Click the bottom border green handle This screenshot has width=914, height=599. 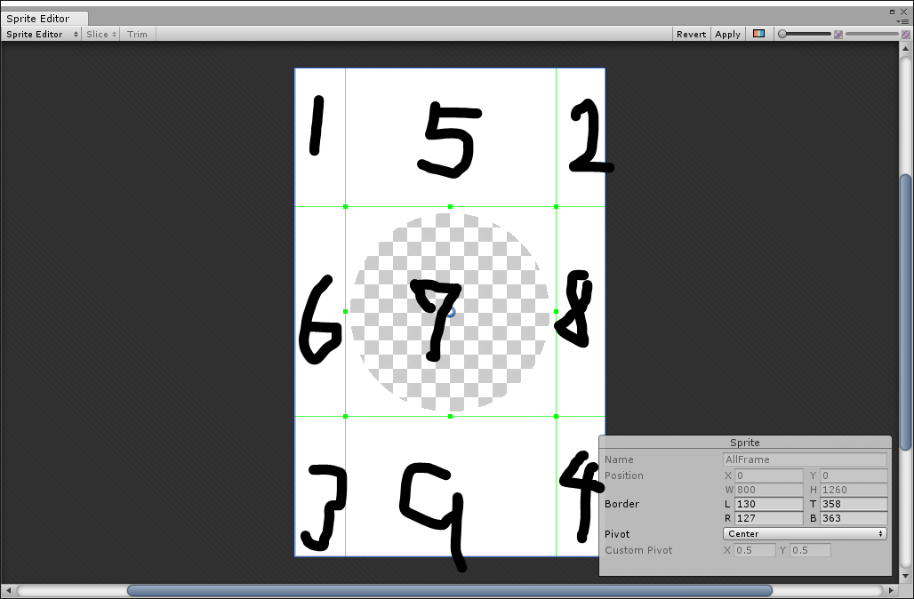tap(450, 416)
